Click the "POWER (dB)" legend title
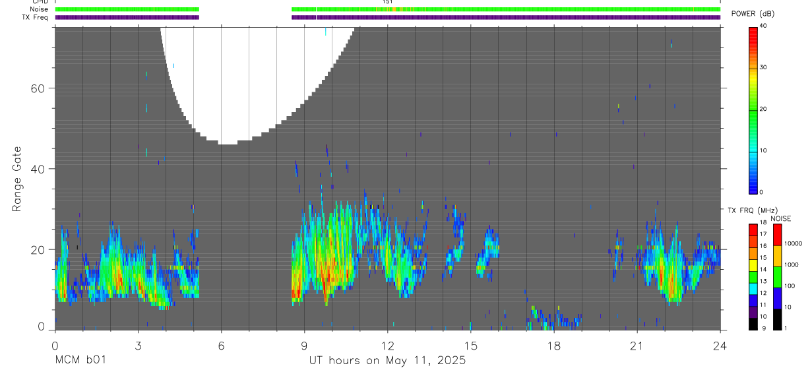Viewport: 810px width, 374px height. (753, 14)
